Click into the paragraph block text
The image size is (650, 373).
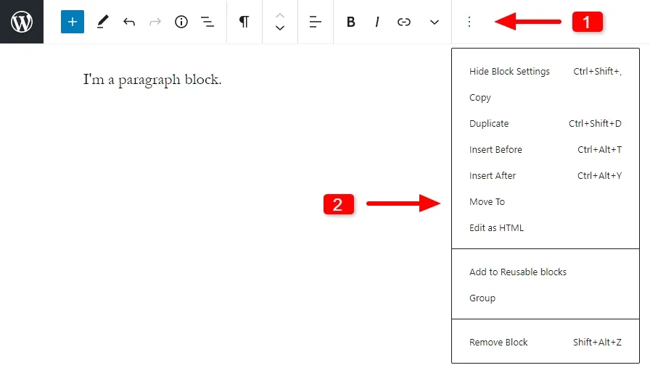click(152, 80)
